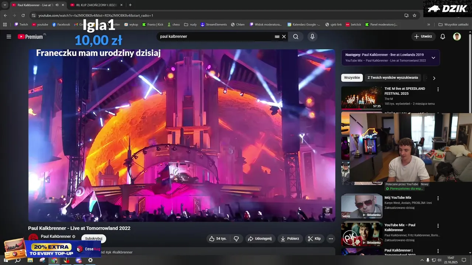This screenshot has height=265, width=472.
Task: Open Paul Kalkbrenner channel avatar
Action: pos(33,237)
